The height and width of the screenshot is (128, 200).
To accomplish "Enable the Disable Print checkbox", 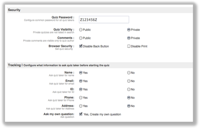I will (x=129, y=46).
